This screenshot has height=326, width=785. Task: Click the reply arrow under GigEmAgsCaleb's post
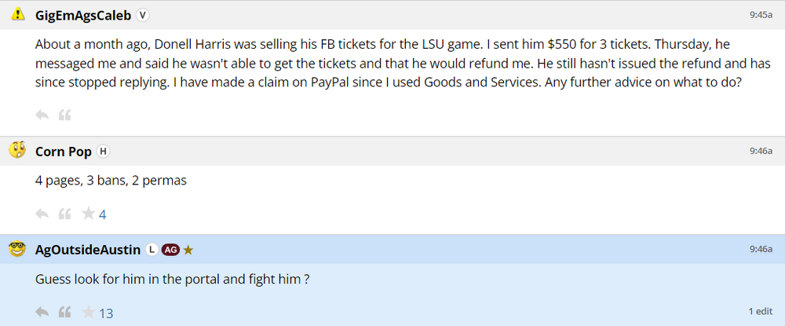[42, 115]
